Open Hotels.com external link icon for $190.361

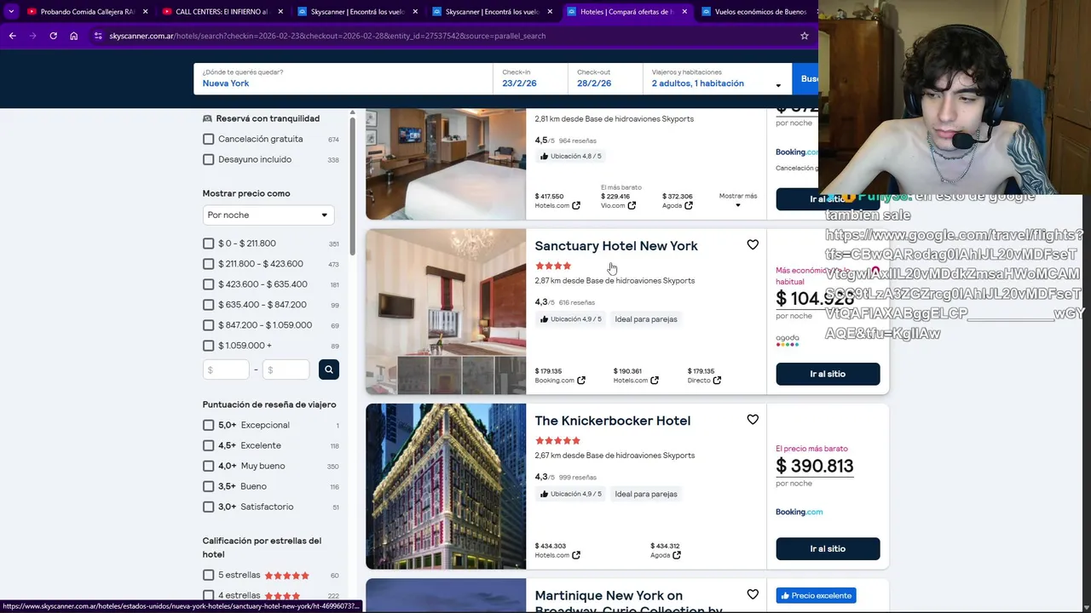655,381
